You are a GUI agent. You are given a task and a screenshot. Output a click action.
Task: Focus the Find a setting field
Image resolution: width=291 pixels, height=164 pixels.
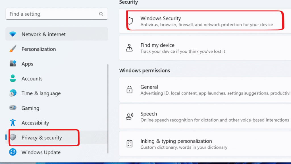tap(57, 14)
